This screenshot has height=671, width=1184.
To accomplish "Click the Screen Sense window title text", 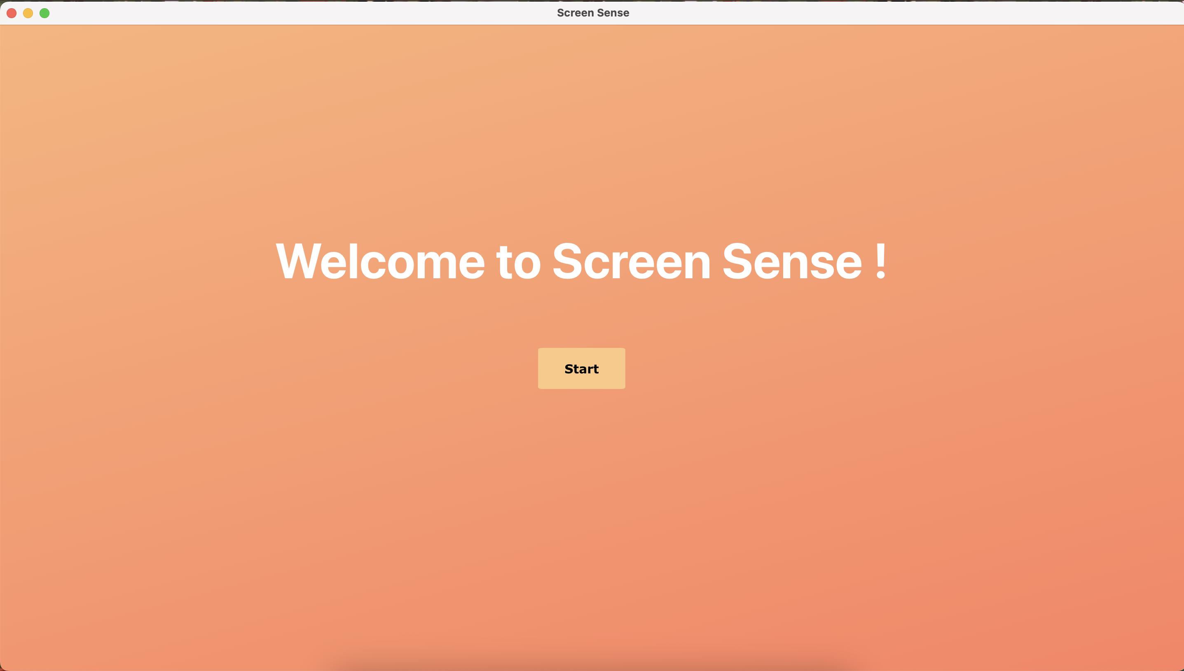I will tap(593, 13).
